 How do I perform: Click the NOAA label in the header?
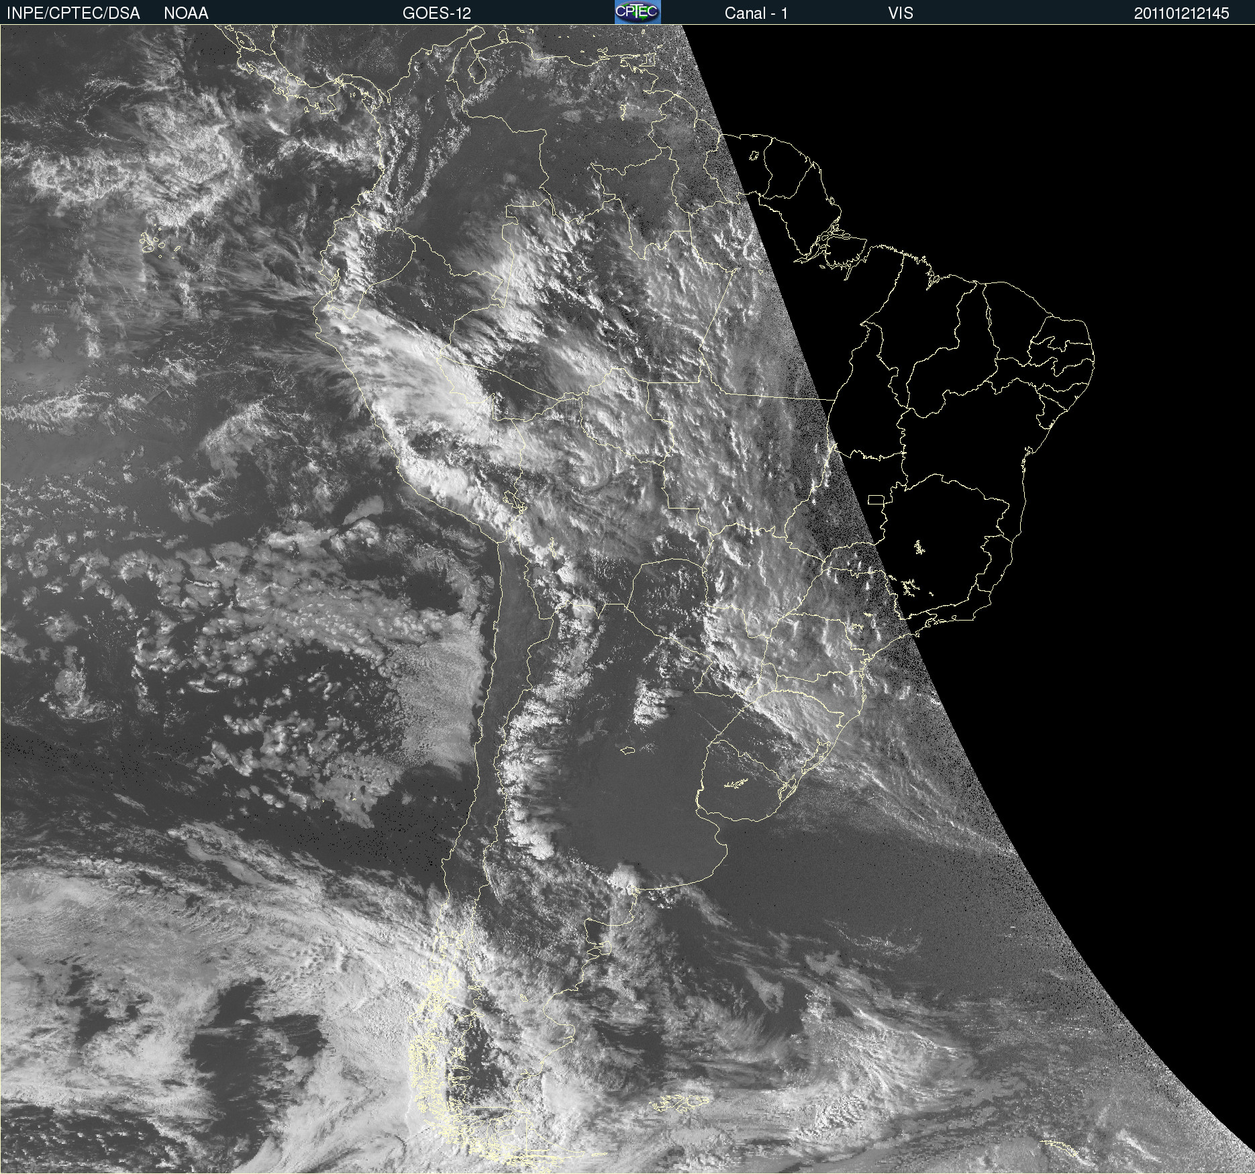(x=186, y=13)
